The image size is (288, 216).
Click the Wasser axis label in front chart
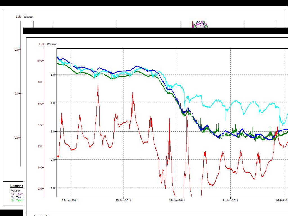click(x=52, y=44)
